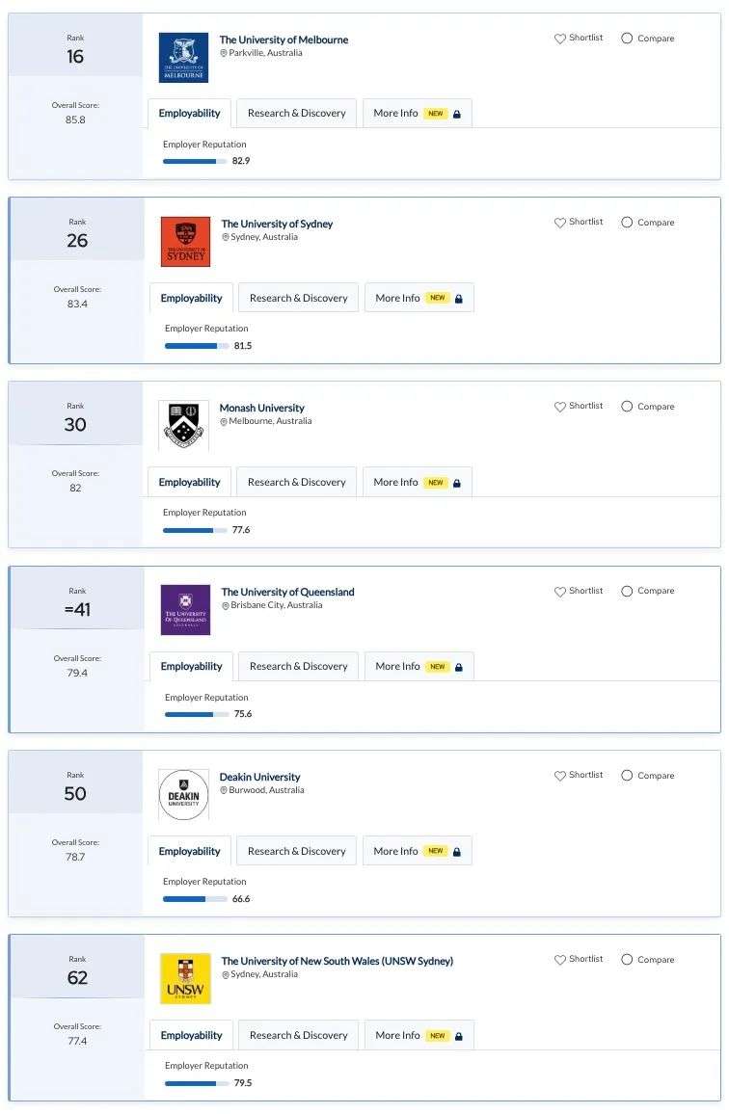729x1114 pixels.
Task: Open The University of Melbourne title link
Action: (x=283, y=40)
